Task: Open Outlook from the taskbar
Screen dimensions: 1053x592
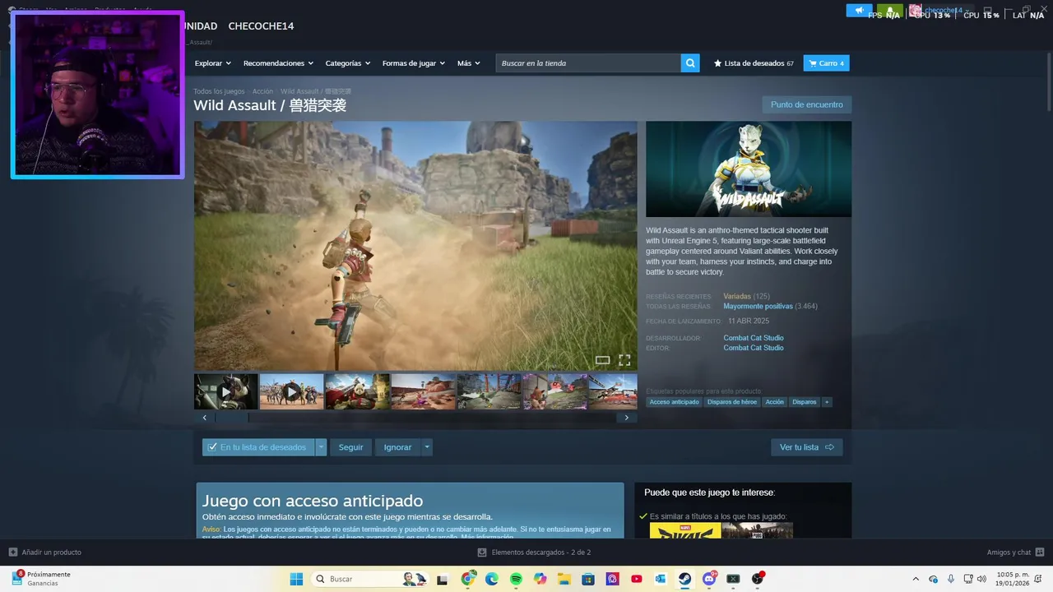Action: coord(661,579)
